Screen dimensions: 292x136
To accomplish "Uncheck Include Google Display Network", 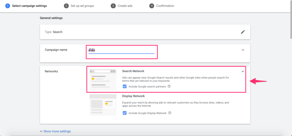I will [x=125, y=113].
